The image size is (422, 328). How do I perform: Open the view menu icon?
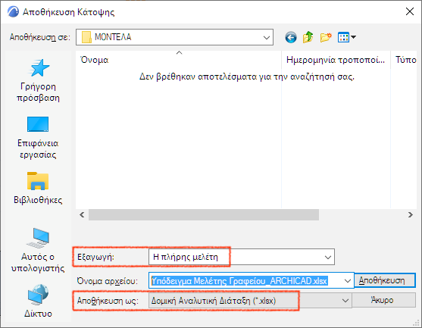pos(347,37)
